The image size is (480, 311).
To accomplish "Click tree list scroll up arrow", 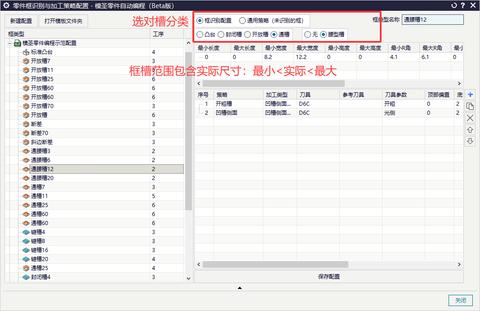I will [x=189, y=43].
